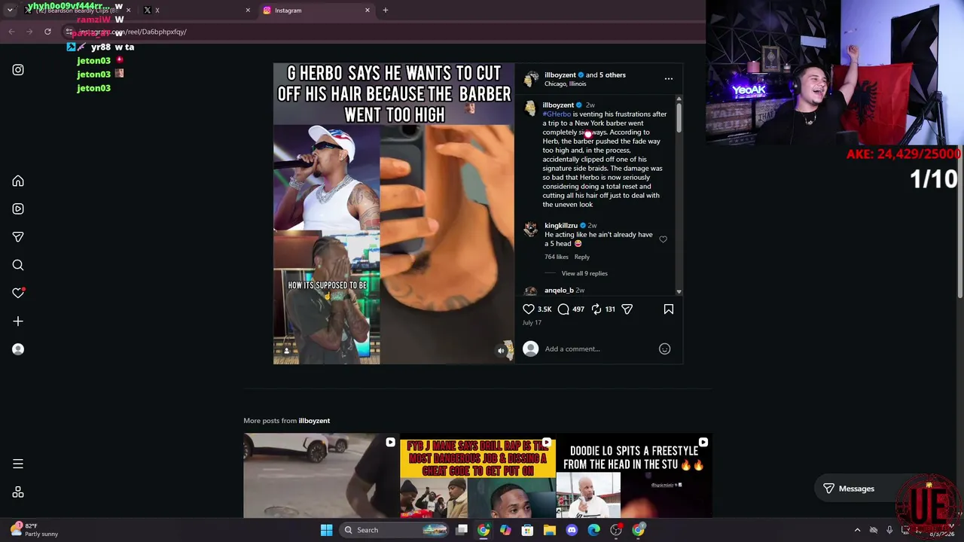Go back in browser history

[11, 32]
